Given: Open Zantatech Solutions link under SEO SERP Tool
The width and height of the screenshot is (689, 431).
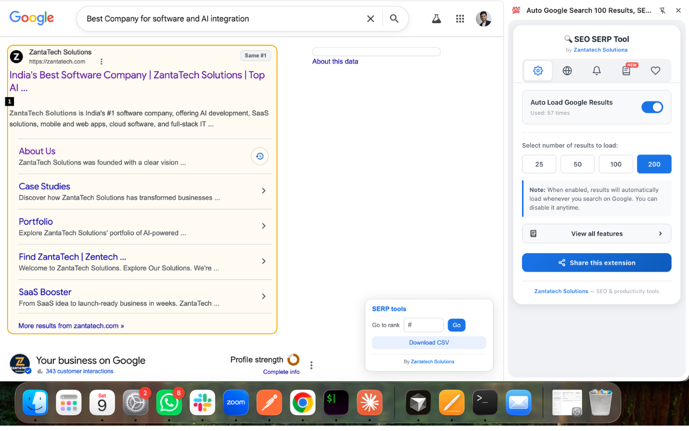Looking at the screenshot, I should pyautogui.click(x=600, y=50).
